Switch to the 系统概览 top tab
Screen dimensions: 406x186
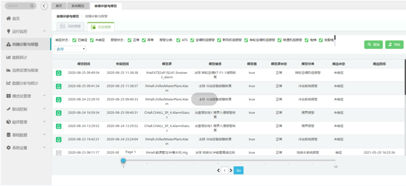click(x=78, y=6)
